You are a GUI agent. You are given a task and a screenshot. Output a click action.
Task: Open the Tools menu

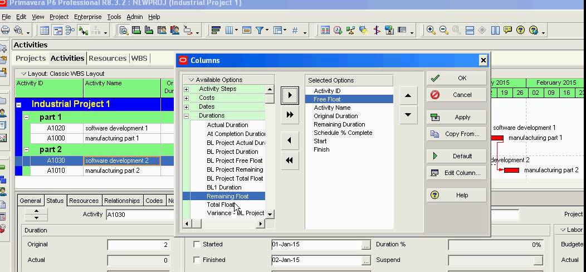pos(114,17)
